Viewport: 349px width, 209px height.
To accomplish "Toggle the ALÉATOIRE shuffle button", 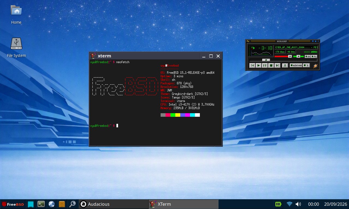I will click(x=296, y=65).
